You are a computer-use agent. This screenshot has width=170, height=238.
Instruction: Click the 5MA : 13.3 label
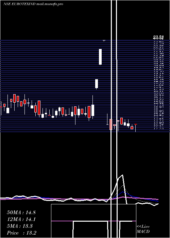[20, 226]
